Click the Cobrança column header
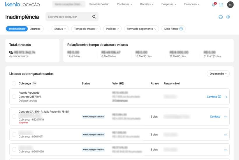Screen dimensions: 239x160 point(25,83)
